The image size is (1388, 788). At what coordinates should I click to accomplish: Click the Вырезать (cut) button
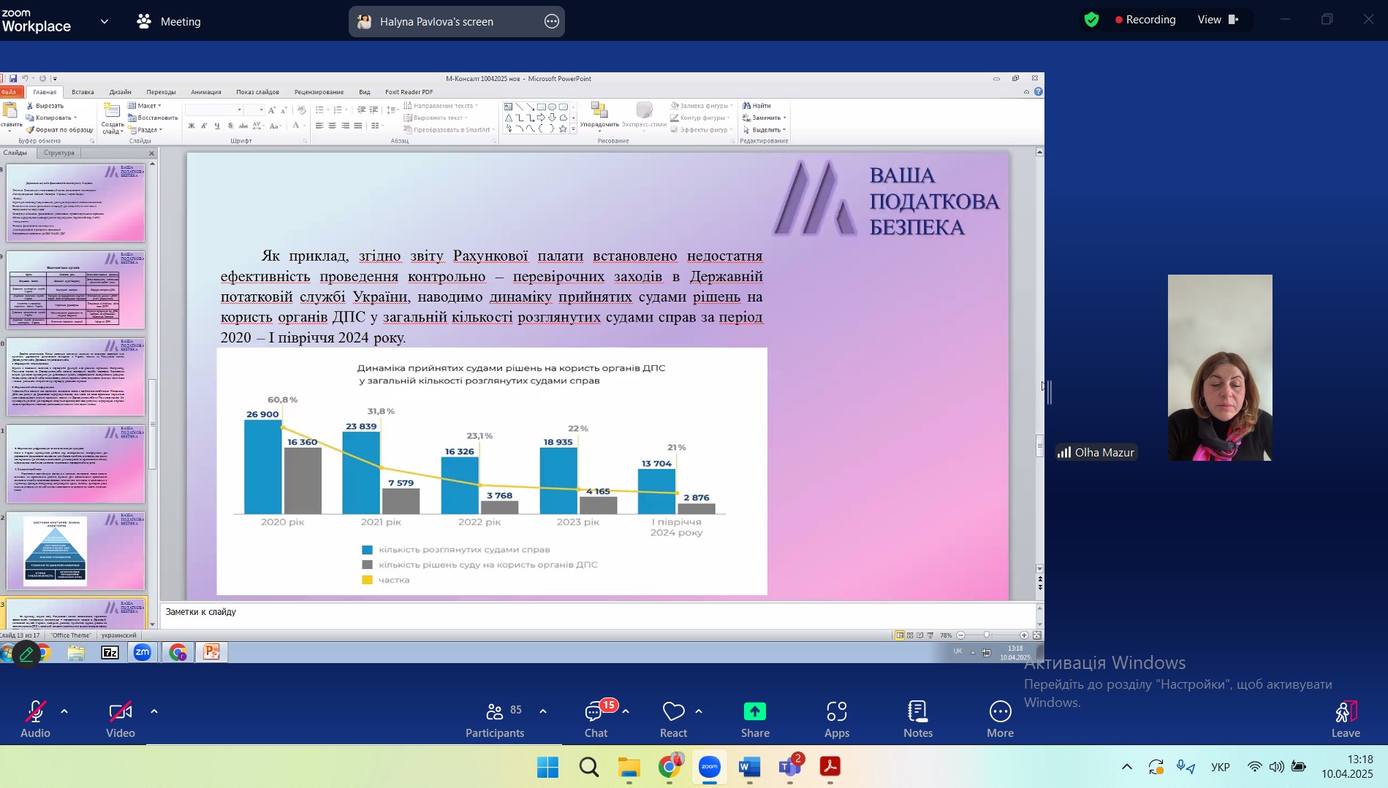[x=45, y=106]
